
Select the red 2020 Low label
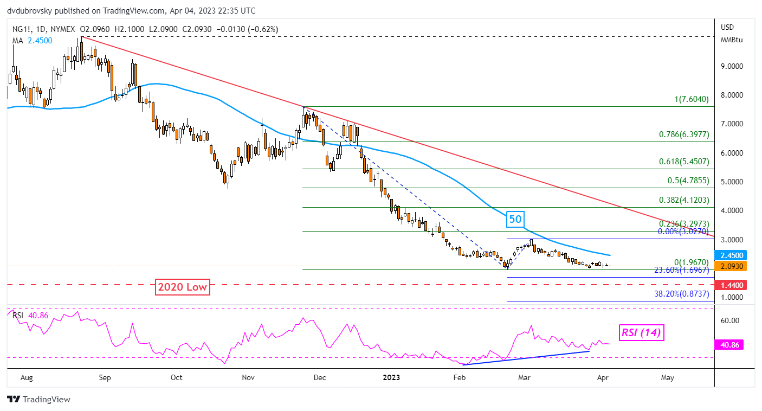(x=183, y=287)
